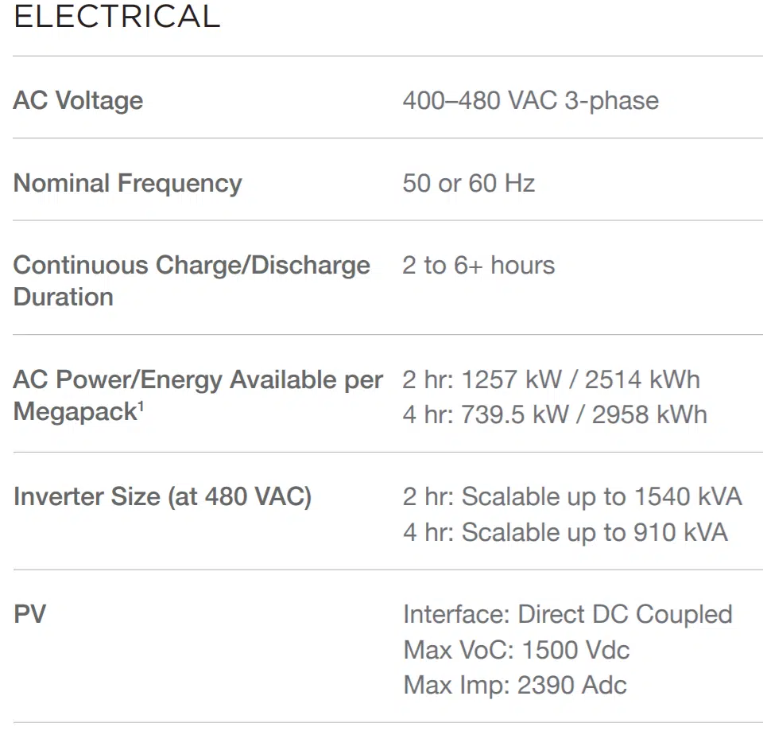Click the PV row label

[29, 615]
